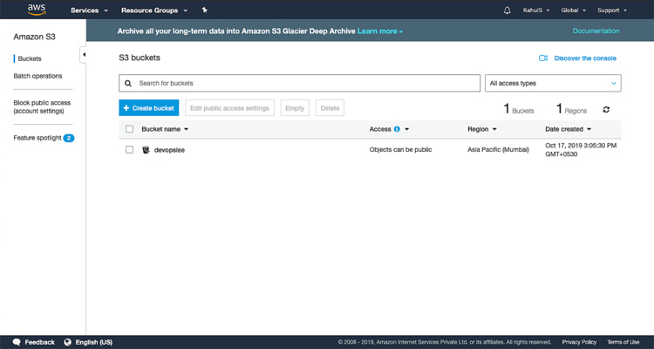
Task: Open the Support dropdown menu
Action: tap(611, 10)
